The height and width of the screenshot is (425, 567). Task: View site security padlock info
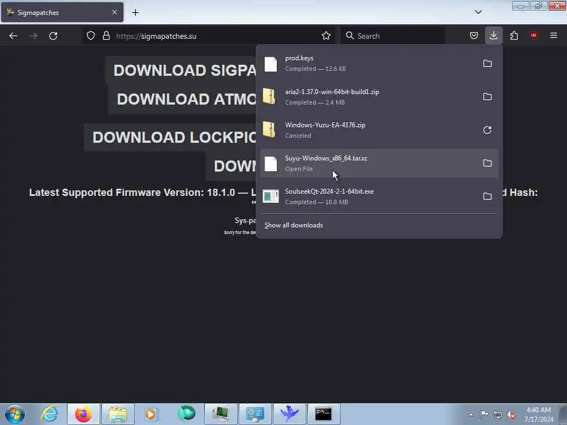tap(106, 36)
